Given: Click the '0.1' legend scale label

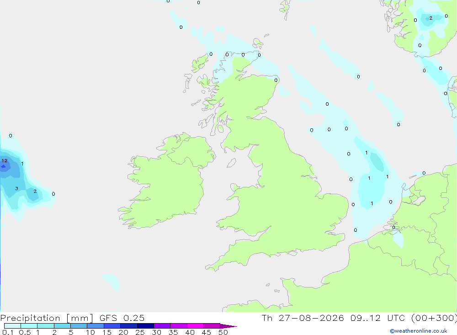Looking at the screenshot, I should pyautogui.click(x=8, y=332).
